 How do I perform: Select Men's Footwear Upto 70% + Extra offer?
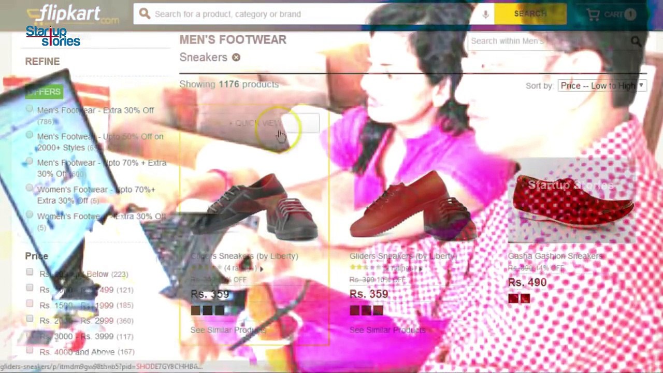[30, 162]
